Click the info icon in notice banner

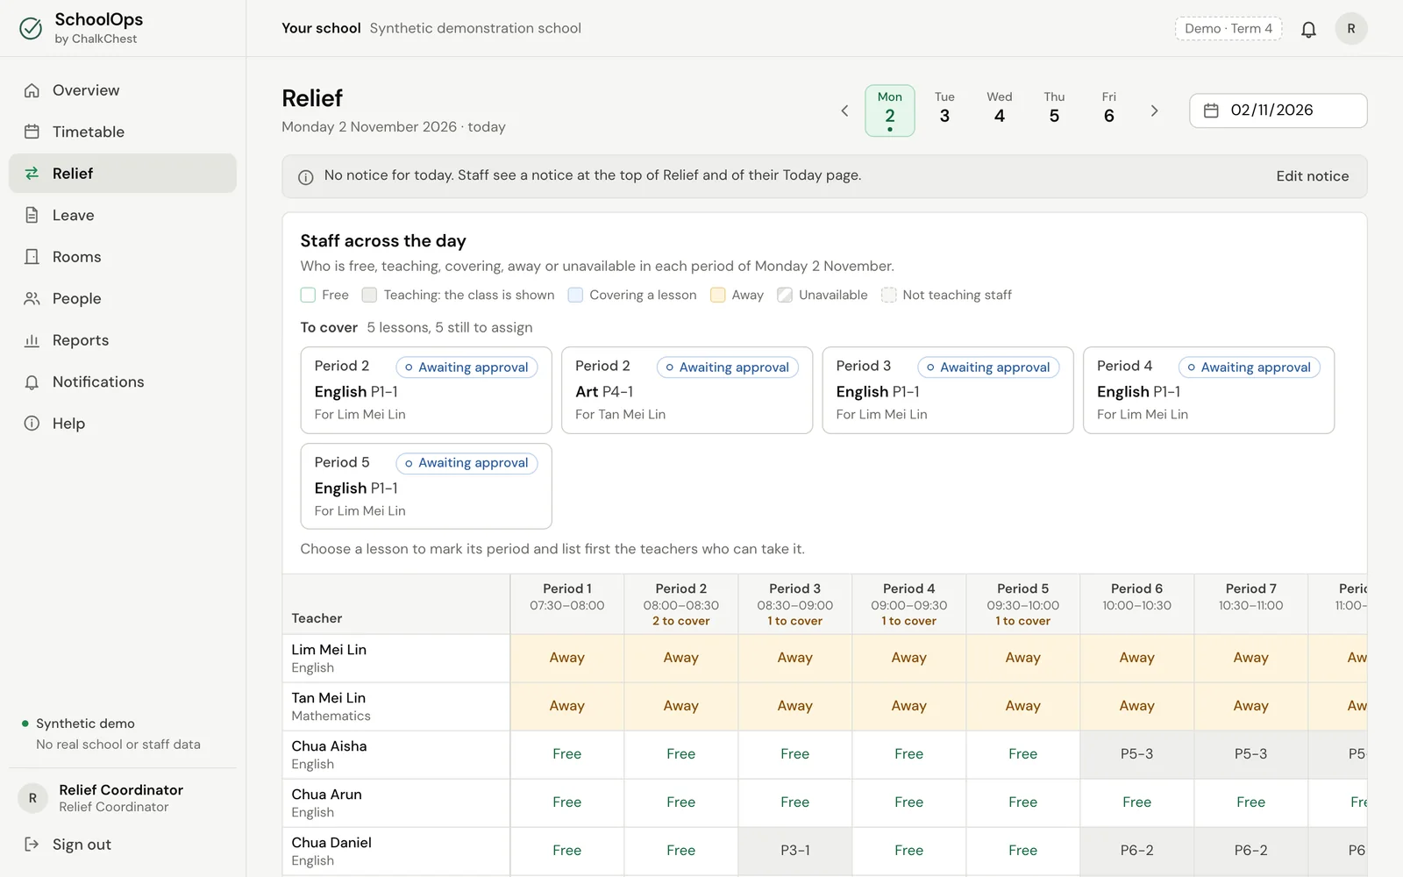[306, 177]
